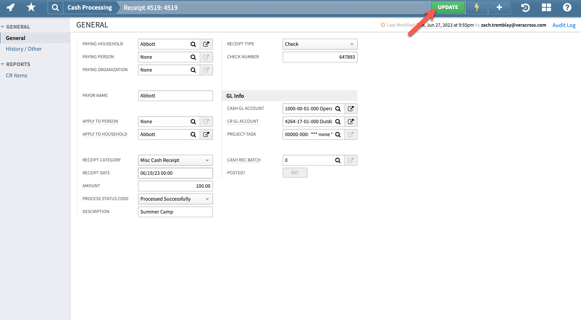Open the Process Status Code dropdown
The image size is (581, 320).
pyautogui.click(x=175, y=198)
